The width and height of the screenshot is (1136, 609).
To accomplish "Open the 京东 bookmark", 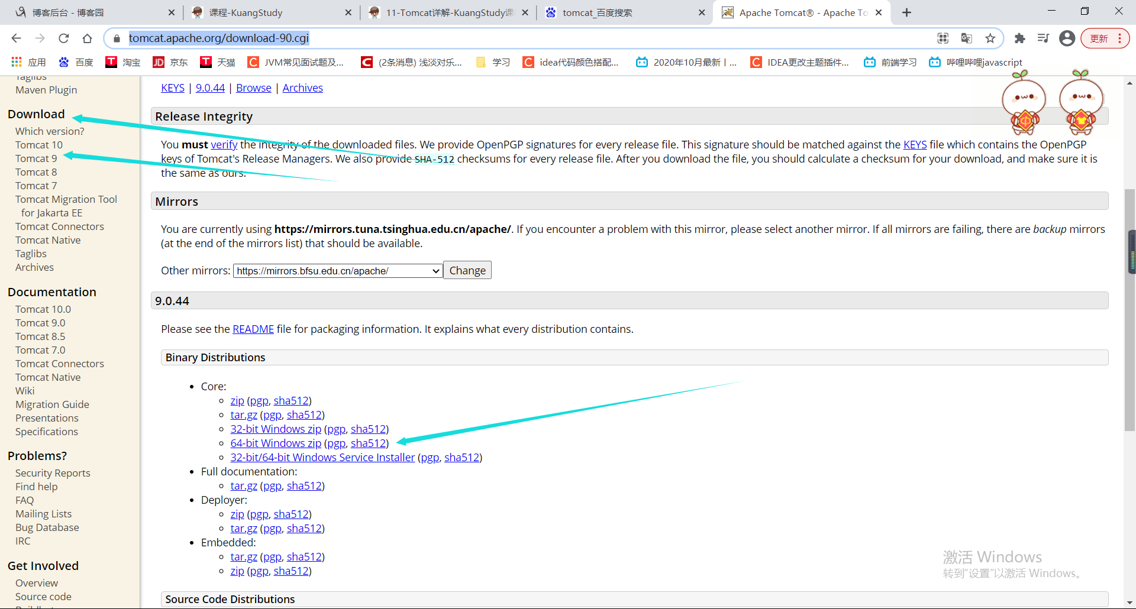I will point(170,62).
